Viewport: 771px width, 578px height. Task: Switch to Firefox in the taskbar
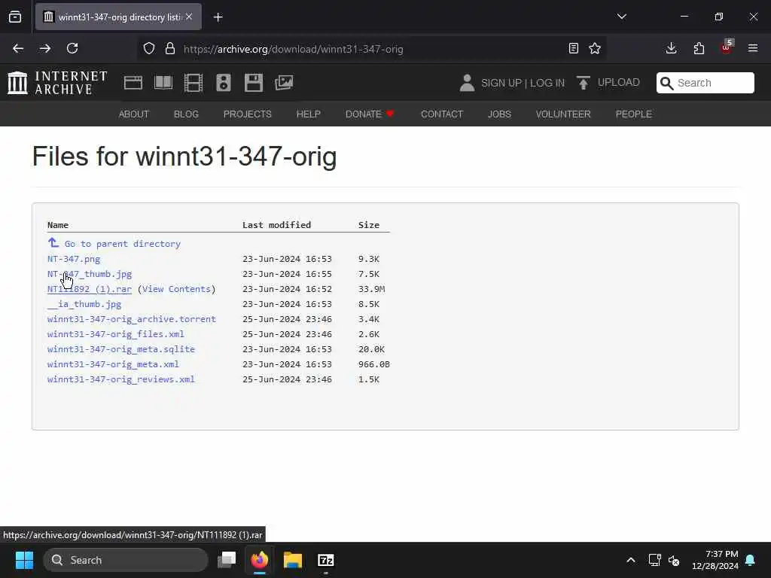260,560
